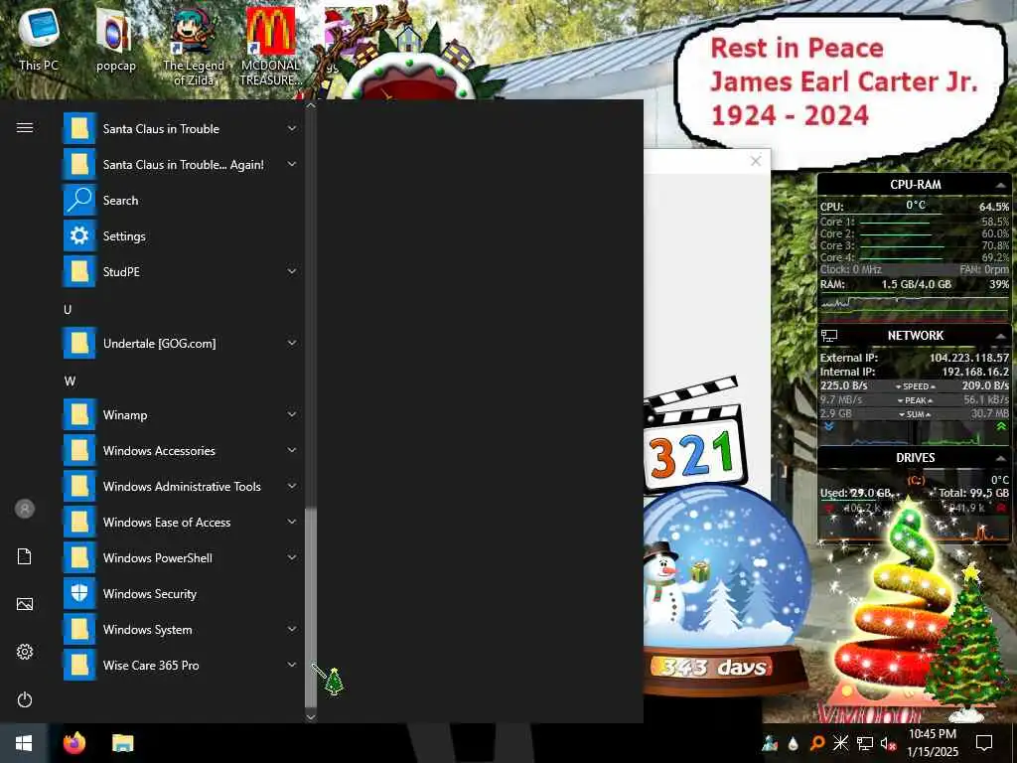
Task: Click the orange magnifier tray icon
Action: [x=817, y=743]
